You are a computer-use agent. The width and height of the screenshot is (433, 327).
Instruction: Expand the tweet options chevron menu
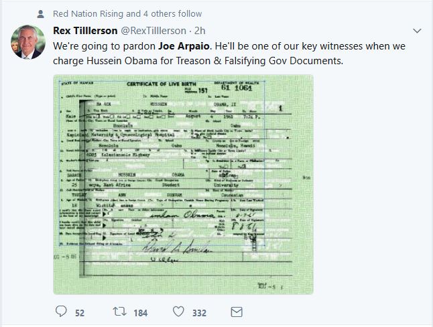tap(417, 31)
